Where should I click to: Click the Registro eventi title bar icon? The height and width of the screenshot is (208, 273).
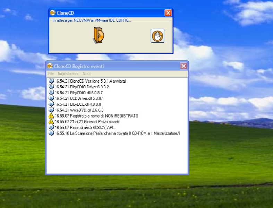50,66
